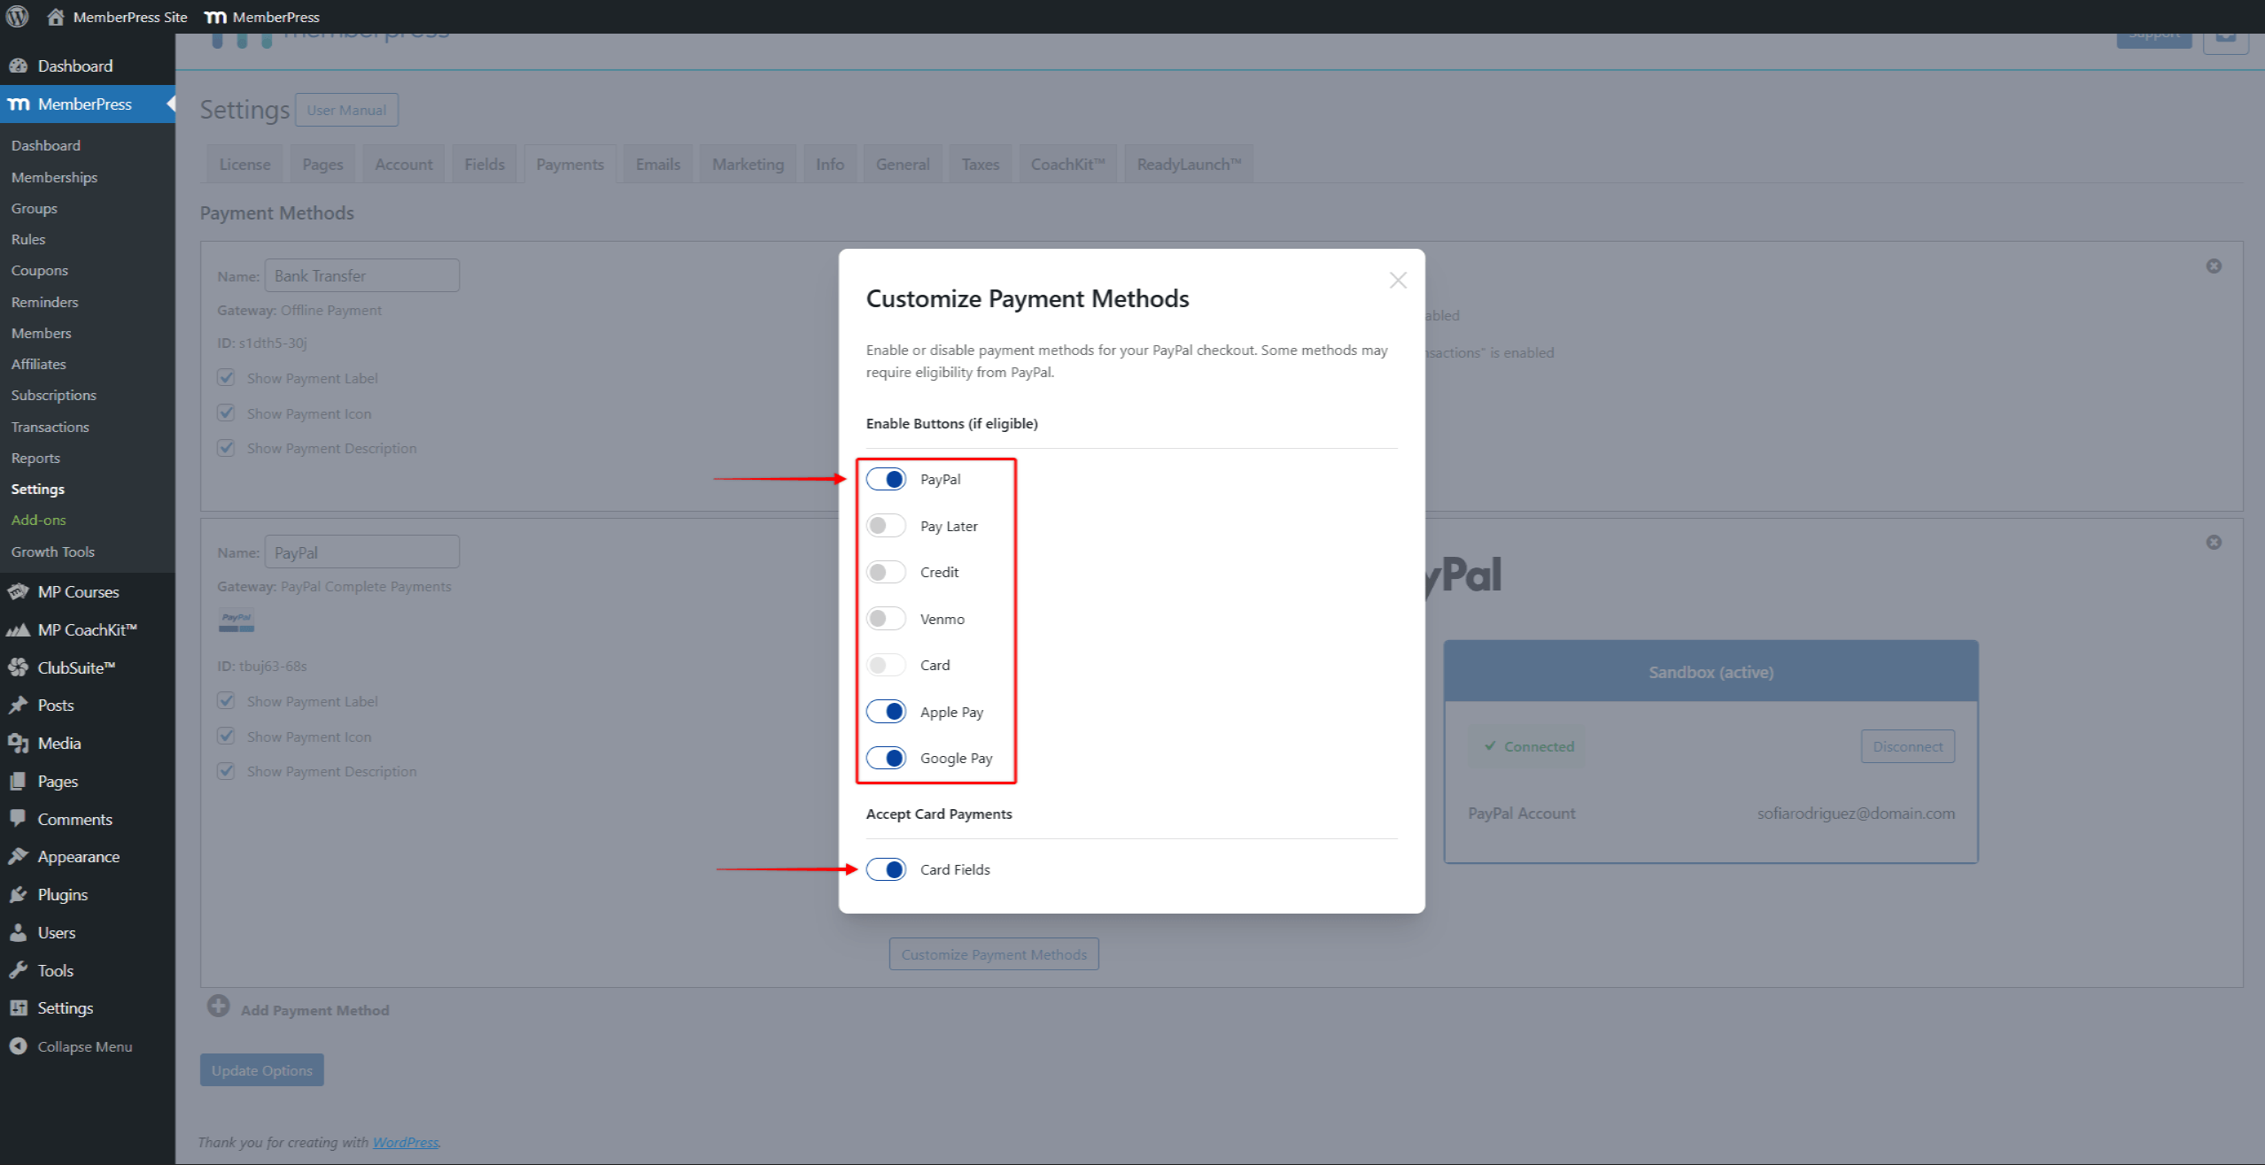Open the Media library icon
The width and height of the screenshot is (2265, 1165).
click(x=19, y=743)
